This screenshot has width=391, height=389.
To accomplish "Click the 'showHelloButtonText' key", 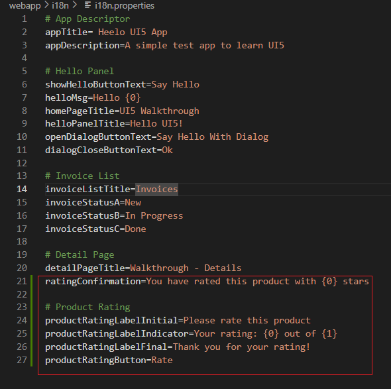I will (x=95, y=85).
